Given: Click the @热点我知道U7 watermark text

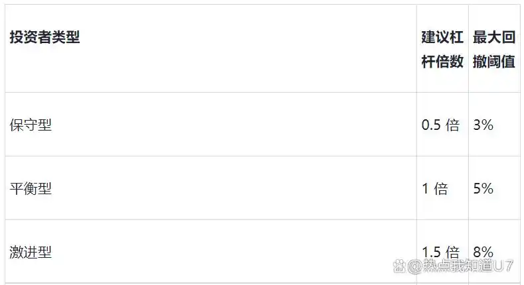Looking at the screenshot, I should tap(460, 266).
